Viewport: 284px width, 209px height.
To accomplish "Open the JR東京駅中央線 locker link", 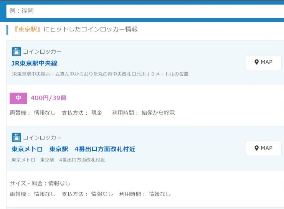I will (35, 63).
